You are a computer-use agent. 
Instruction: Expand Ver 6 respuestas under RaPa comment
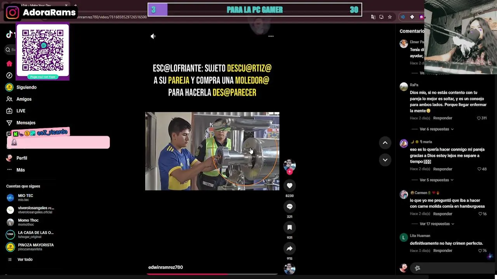pos(436,129)
